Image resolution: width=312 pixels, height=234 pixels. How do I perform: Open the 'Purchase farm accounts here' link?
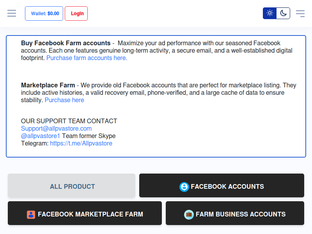click(87, 58)
